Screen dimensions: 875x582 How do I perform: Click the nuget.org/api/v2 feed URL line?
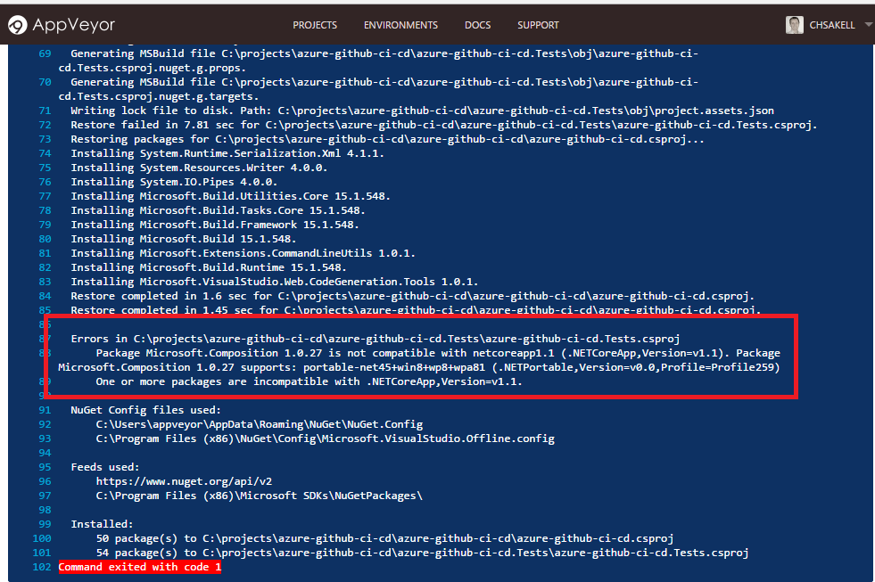[184, 481]
